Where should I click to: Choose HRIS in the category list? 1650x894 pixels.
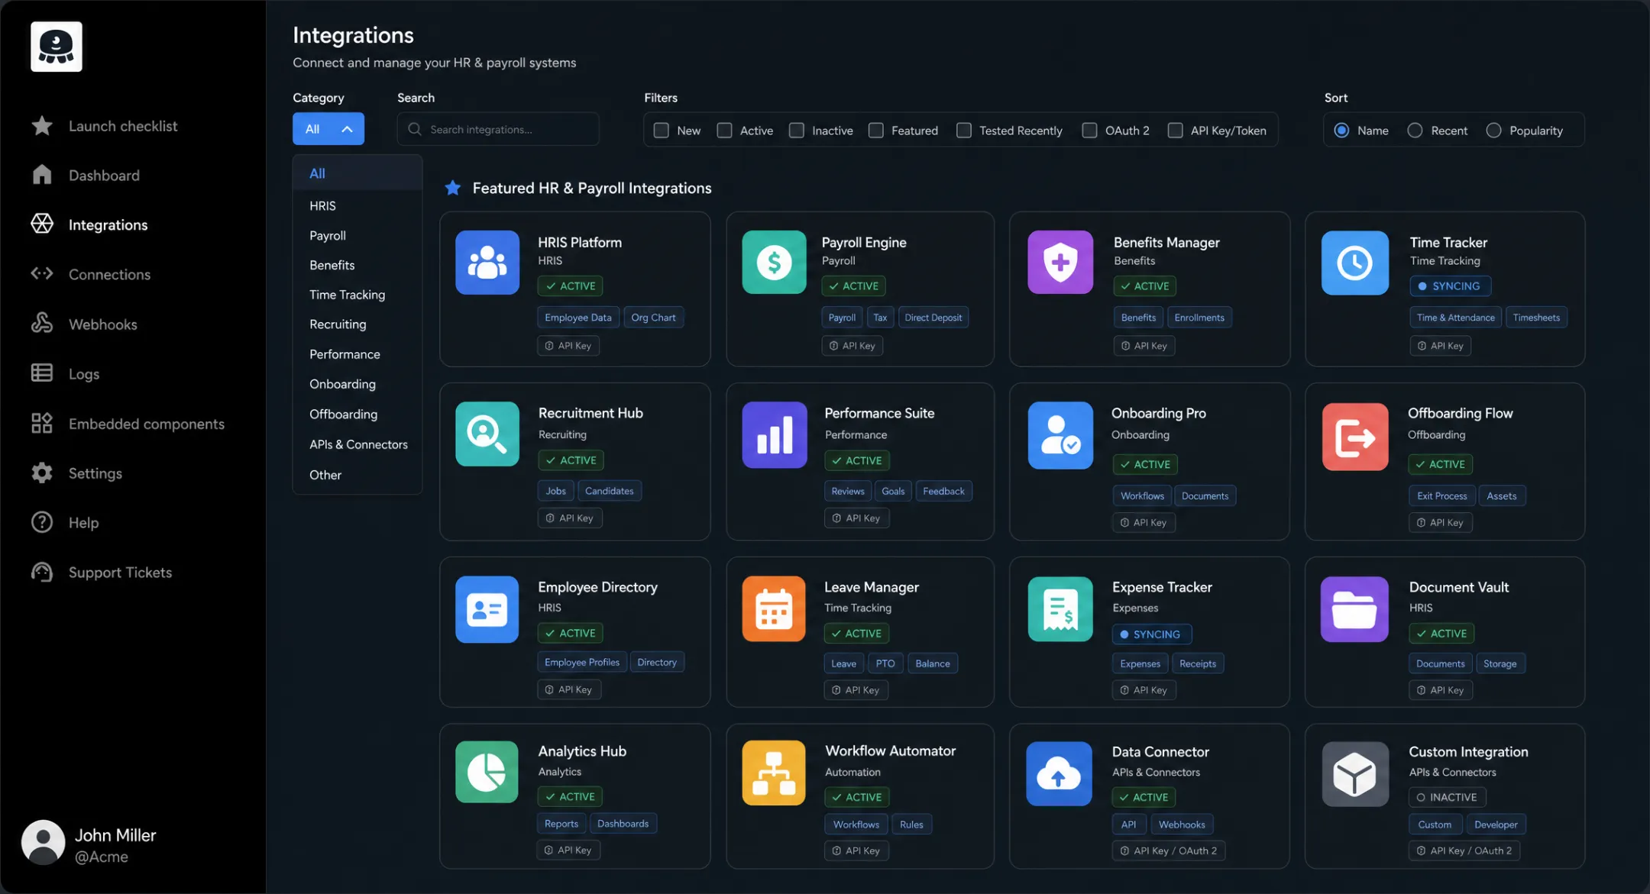point(357,205)
